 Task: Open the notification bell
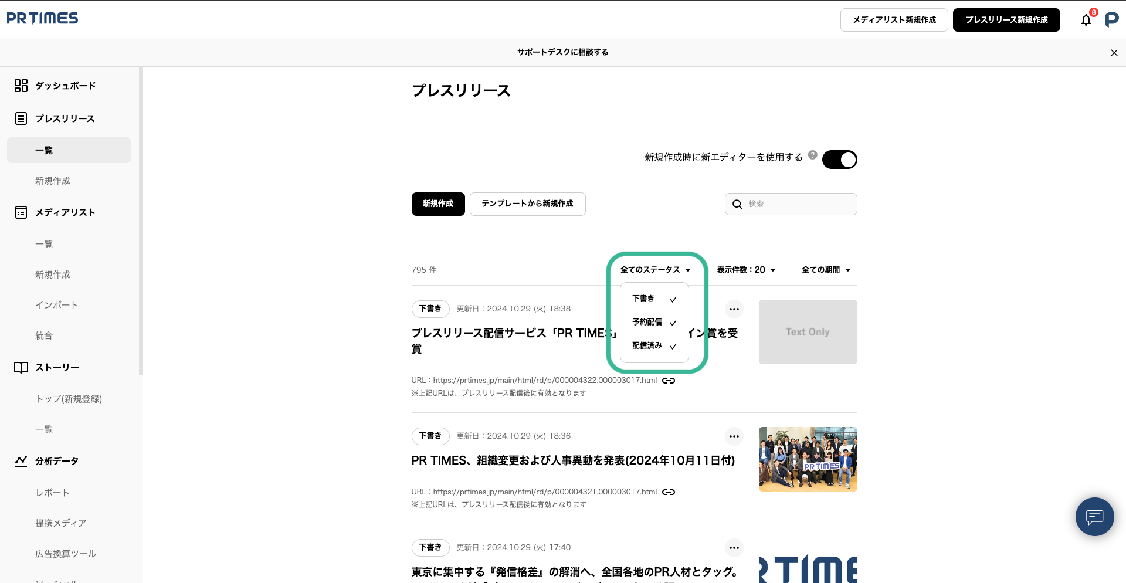point(1086,20)
